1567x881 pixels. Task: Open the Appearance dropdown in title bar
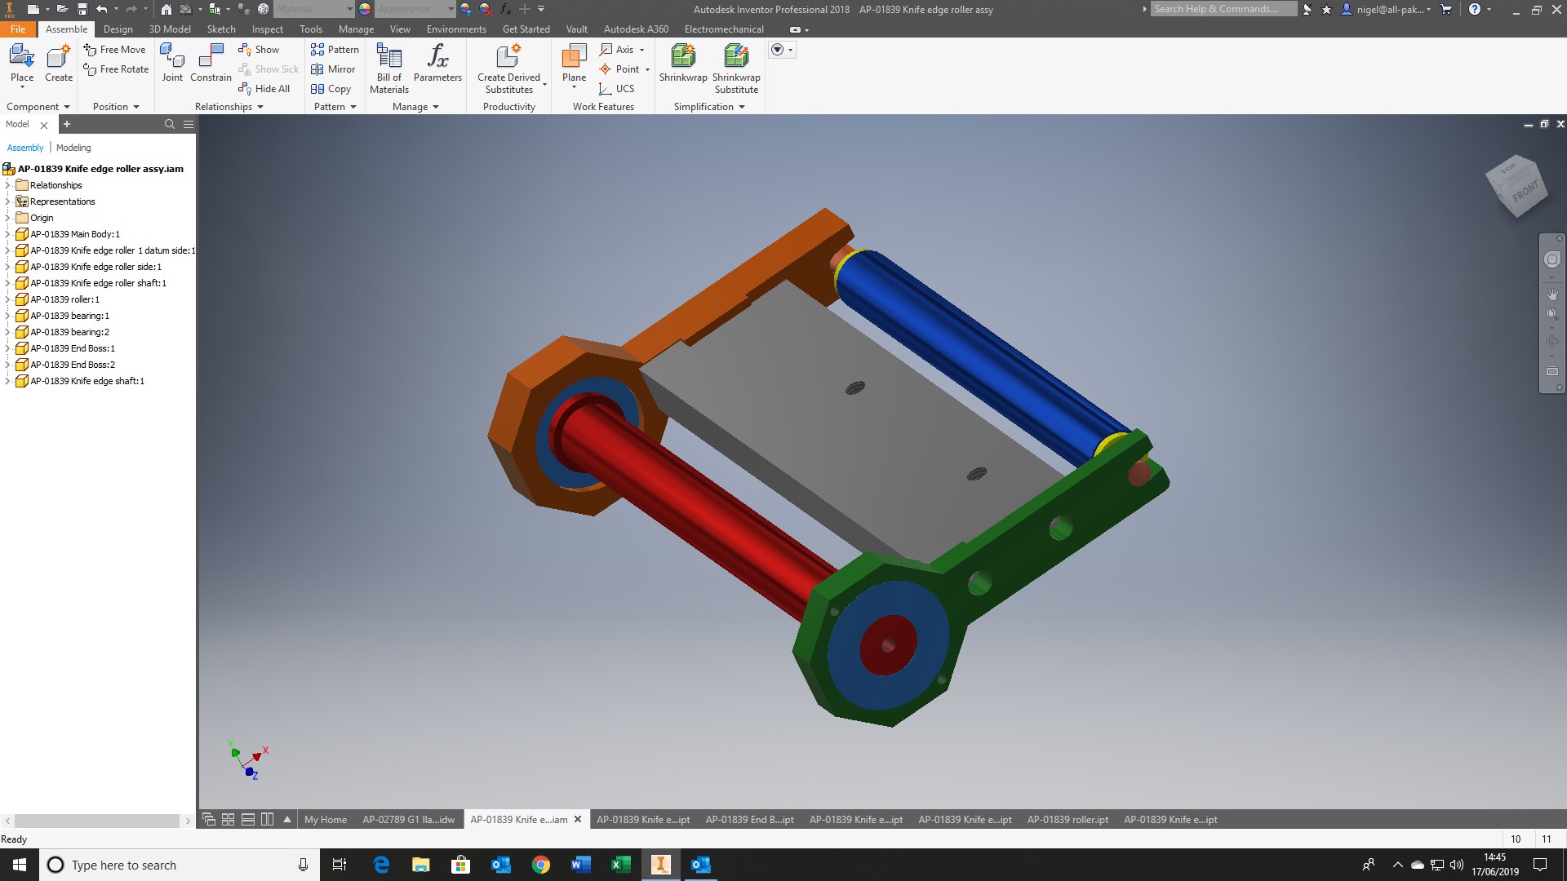[x=451, y=9]
